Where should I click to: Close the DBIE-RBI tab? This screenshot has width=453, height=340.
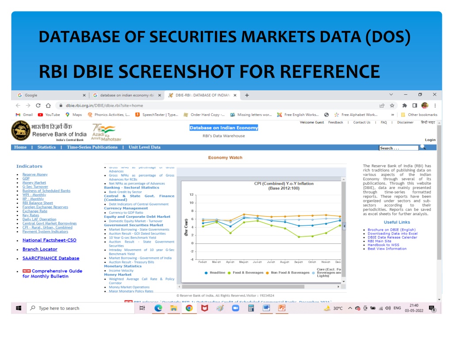(235, 95)
